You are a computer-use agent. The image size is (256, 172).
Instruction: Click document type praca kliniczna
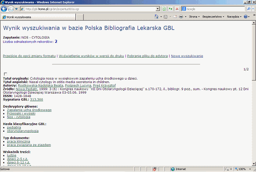(19, 141)
